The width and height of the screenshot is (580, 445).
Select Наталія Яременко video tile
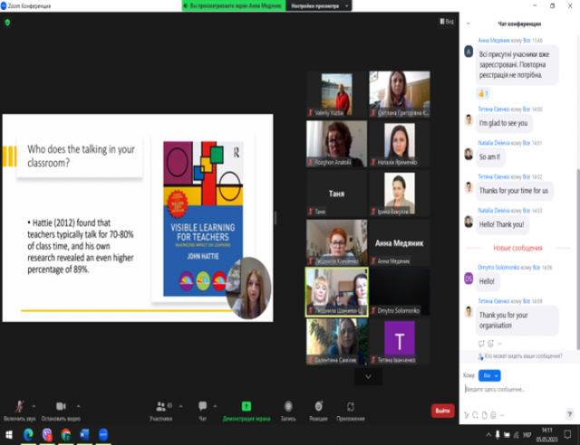click(400, 144)
